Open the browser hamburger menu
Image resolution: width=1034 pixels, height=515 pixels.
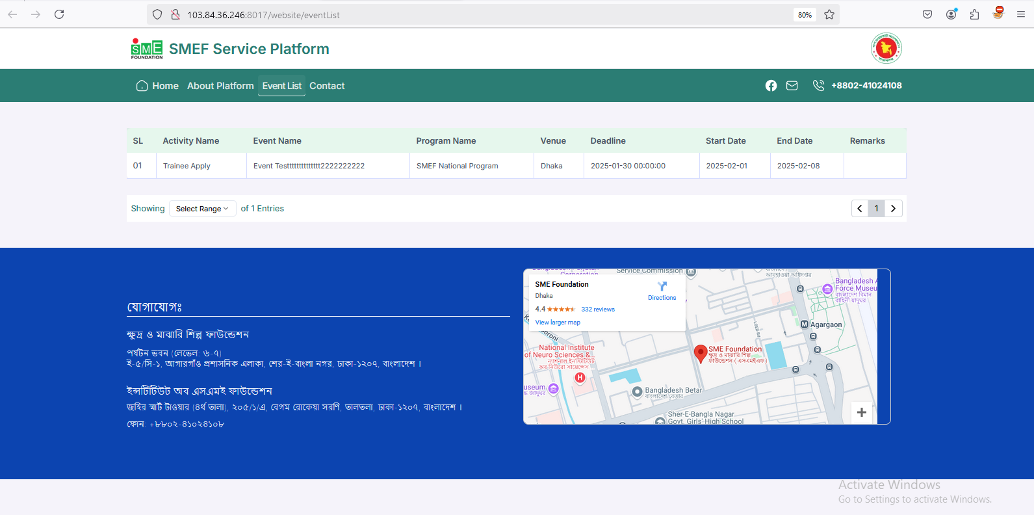tap(1021, 14)
